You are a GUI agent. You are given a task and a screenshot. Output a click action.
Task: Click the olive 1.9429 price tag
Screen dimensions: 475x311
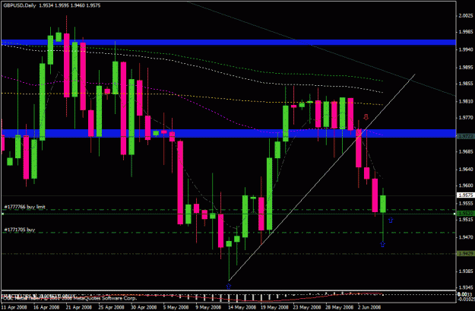466,253
